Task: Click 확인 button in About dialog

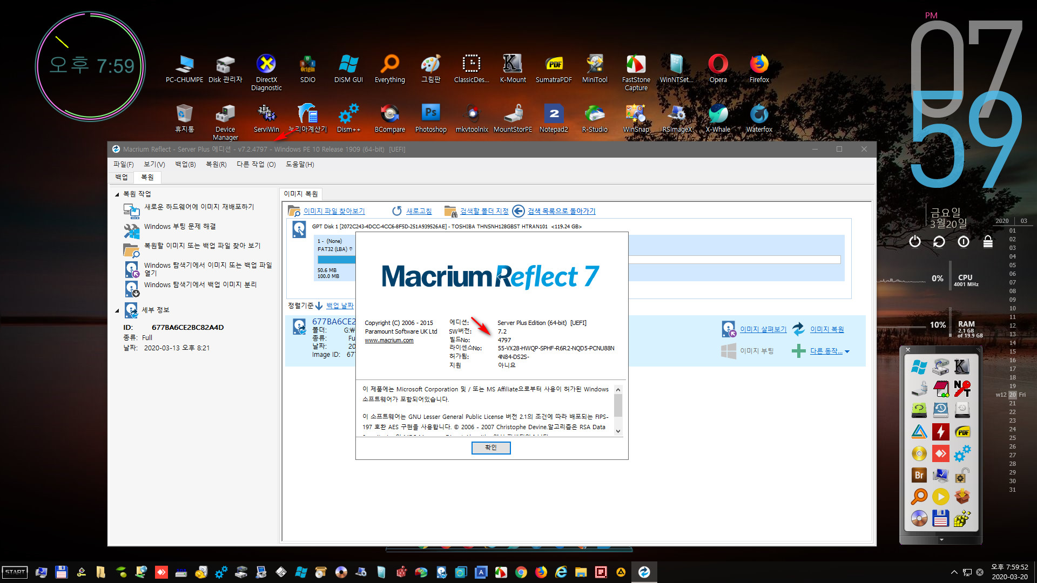Action: (490, 448)
